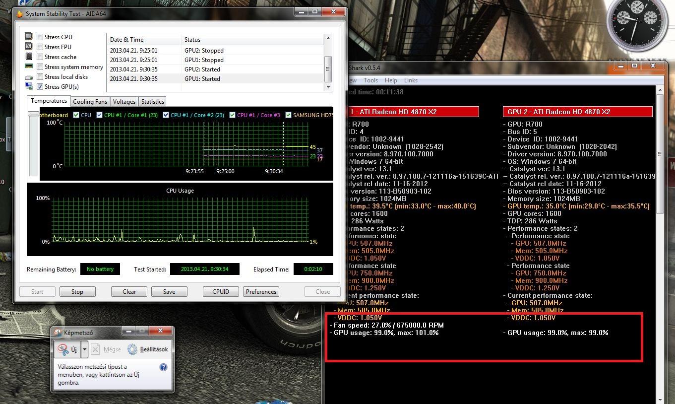Click 'GPU usage: 99.0%, max: 99.0%' line
This screenshot has width=675, height=404.
click(x=557, y=333)
